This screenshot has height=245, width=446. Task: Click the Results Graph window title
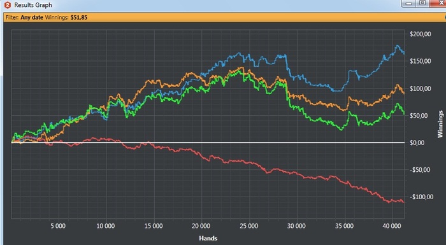(x=33, y=5)
